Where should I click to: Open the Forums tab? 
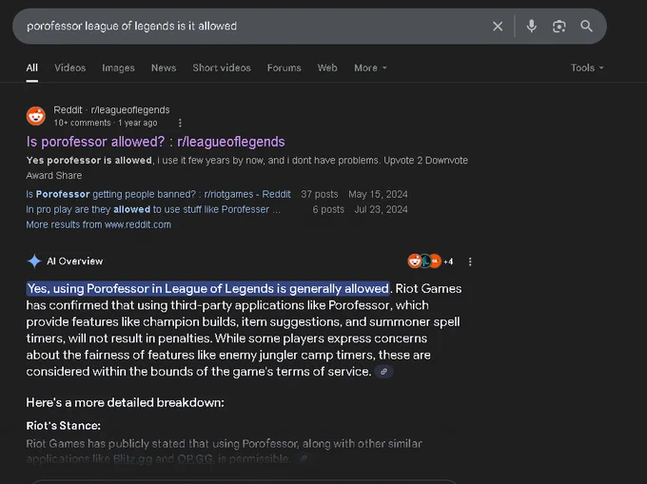[284, 68]
